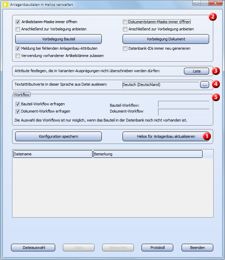Minimize the Anlagenbaudaten window
The height and width of the screenshot is (260, 225).
pos(196,3)
